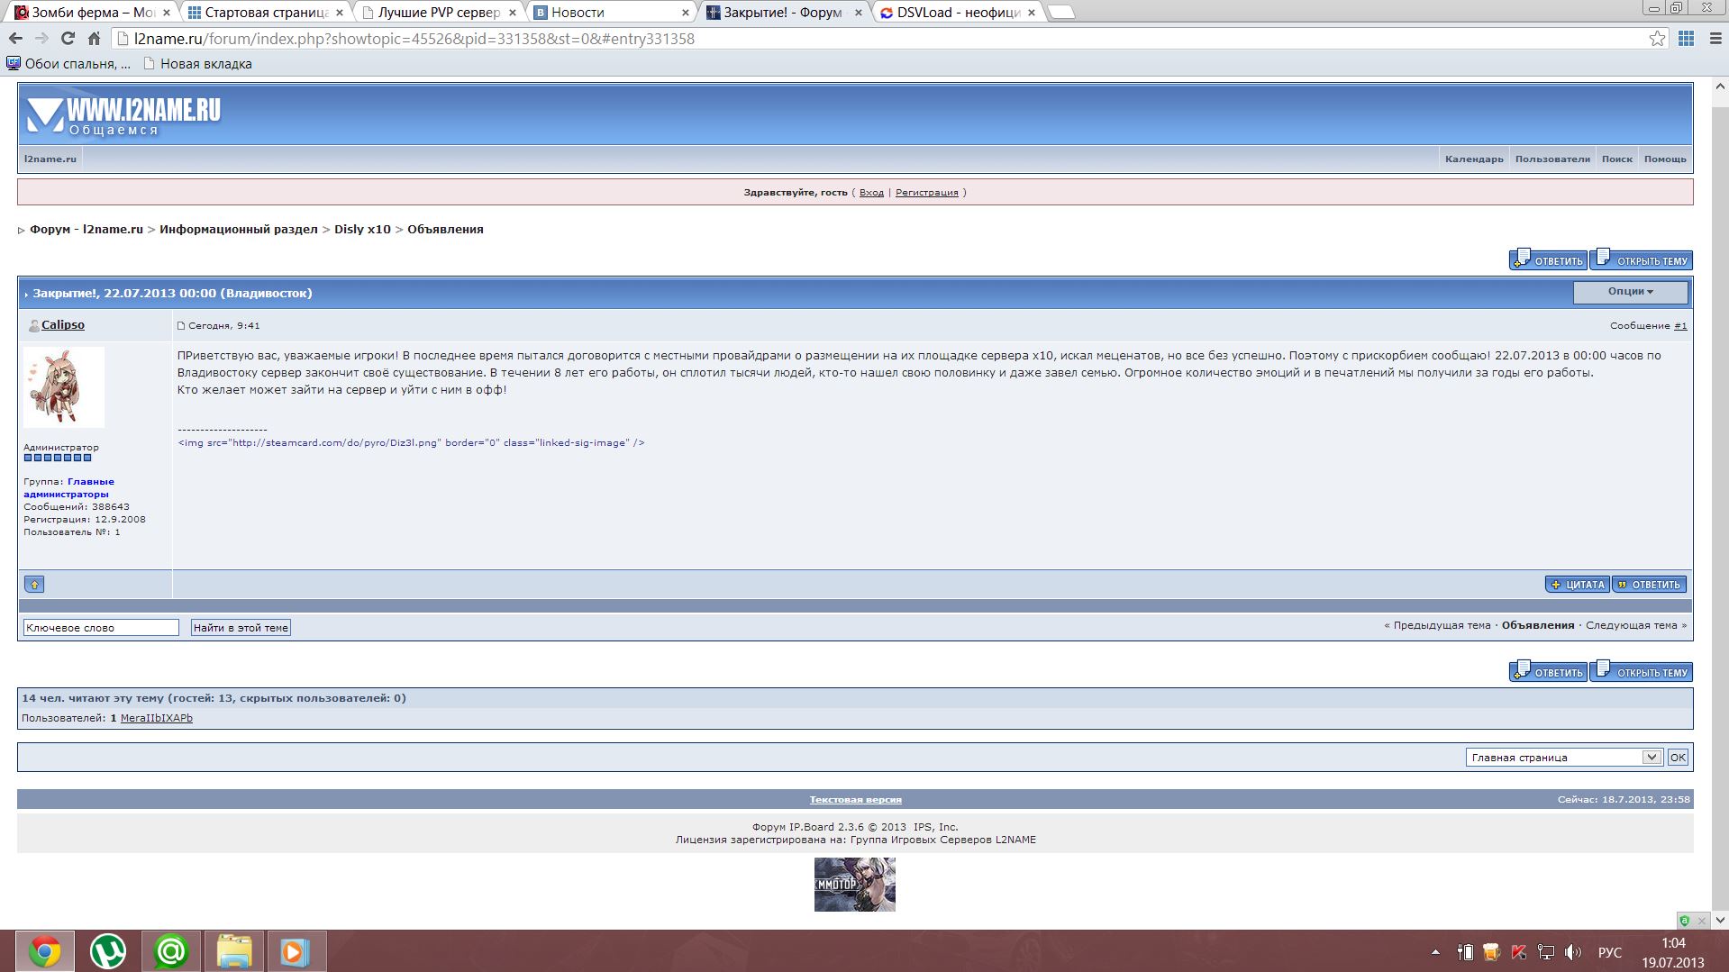Click the browser forward arrow

41,39
